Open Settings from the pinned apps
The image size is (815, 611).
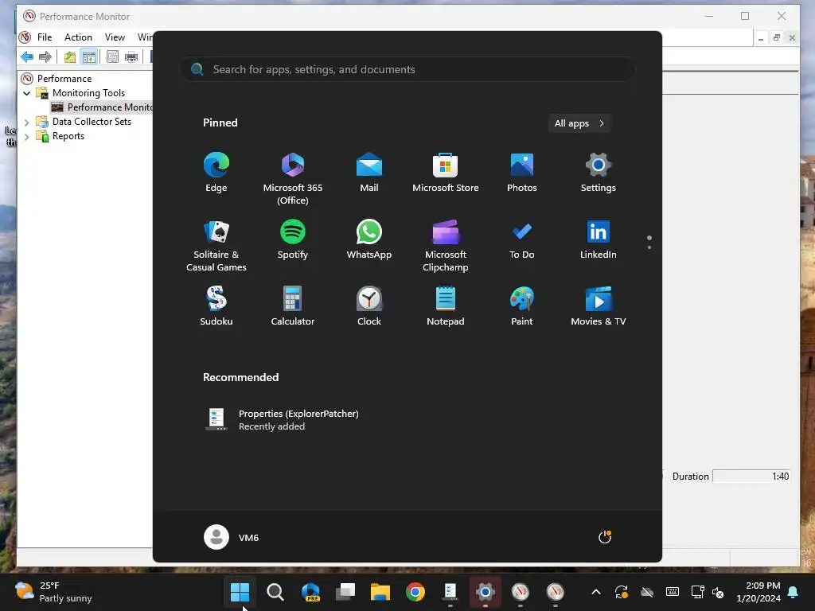click(599, 173)
